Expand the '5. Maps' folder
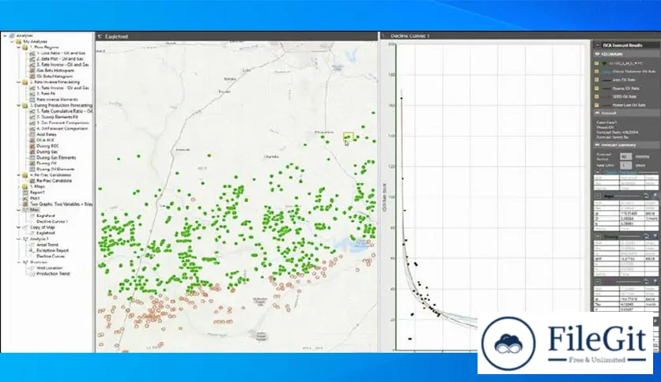Image resolution: width=661 pixels, height=382 pixels. coord(19,186)
